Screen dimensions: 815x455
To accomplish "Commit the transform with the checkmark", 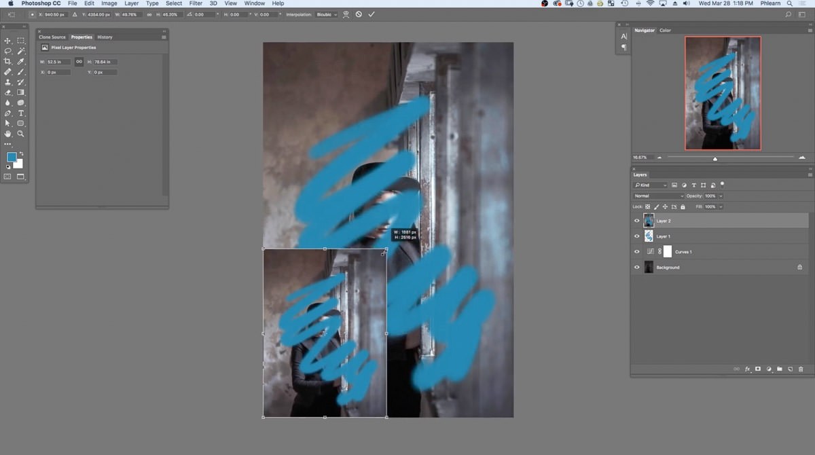I will (372, 14).
